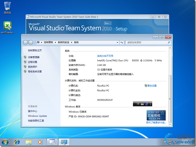
Task: Expand arrow after 系统和安全 breadcrumb
Action: pyautogui.click(x=72, y=43)
